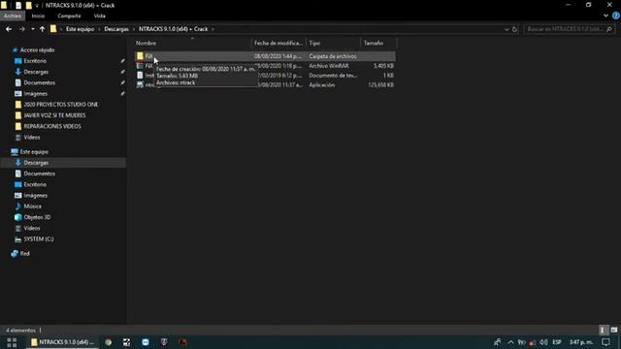The height and width of the screenshot is (349, 621).
Task: Open 2020 PROYECTOS STUDIO ONE folder
Action: click(60, 105)
